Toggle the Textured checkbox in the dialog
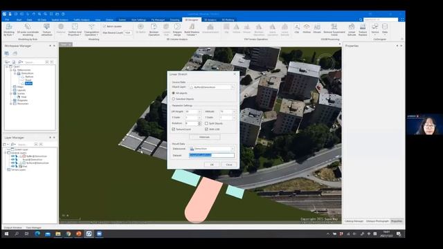This screenshot has width=443, height=249. click(174, 129)
